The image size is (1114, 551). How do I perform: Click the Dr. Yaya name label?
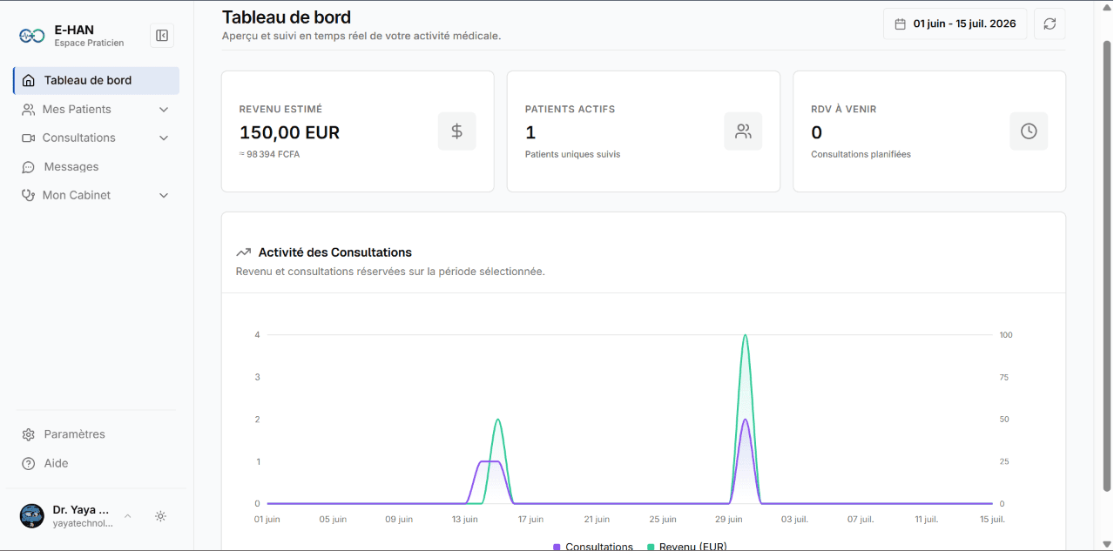click(x=81, y=510)
